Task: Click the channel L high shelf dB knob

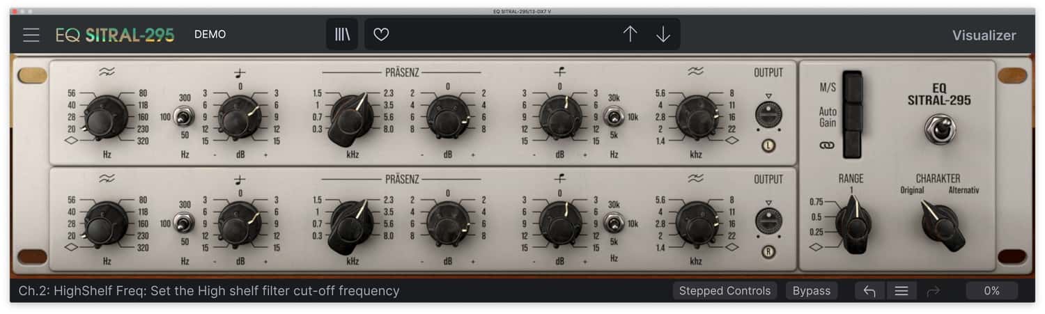Action: click(560, 117)
